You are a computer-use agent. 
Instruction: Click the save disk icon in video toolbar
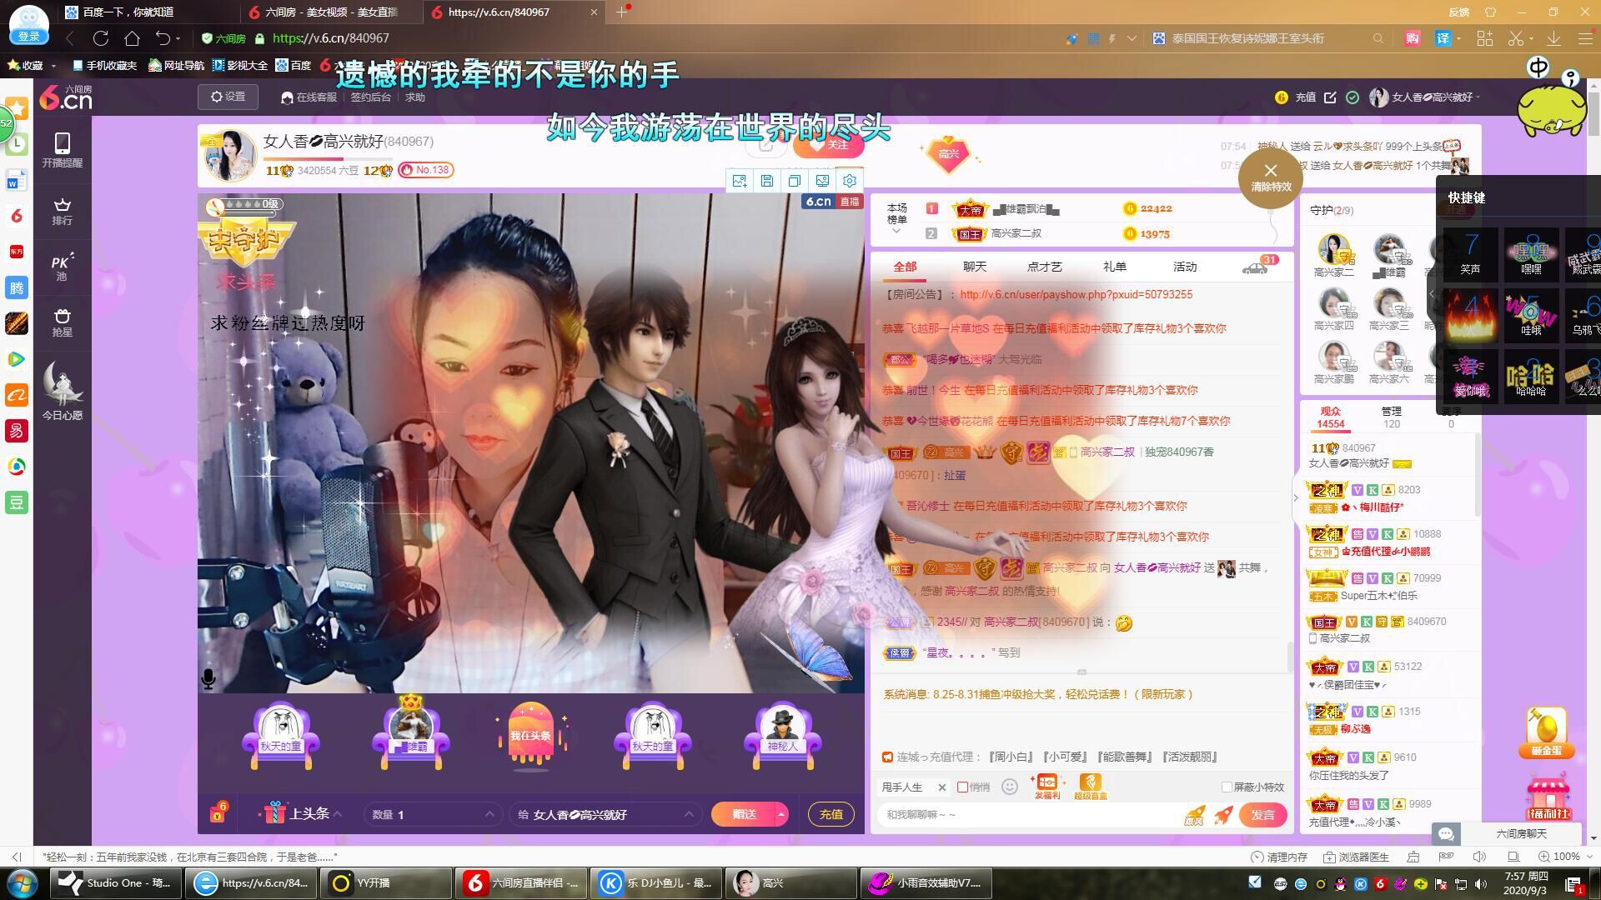[x=767, y=181]
